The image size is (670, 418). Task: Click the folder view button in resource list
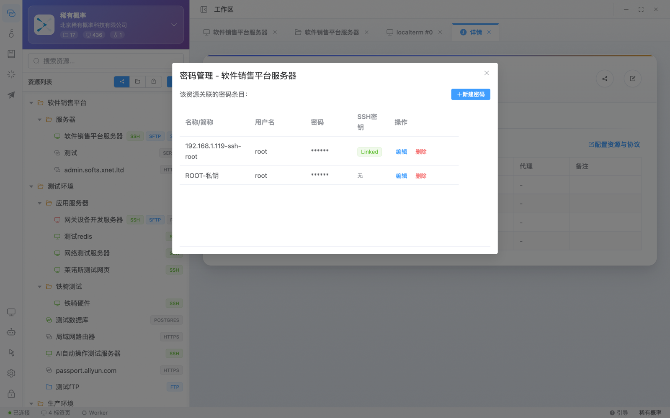[138, 82]
